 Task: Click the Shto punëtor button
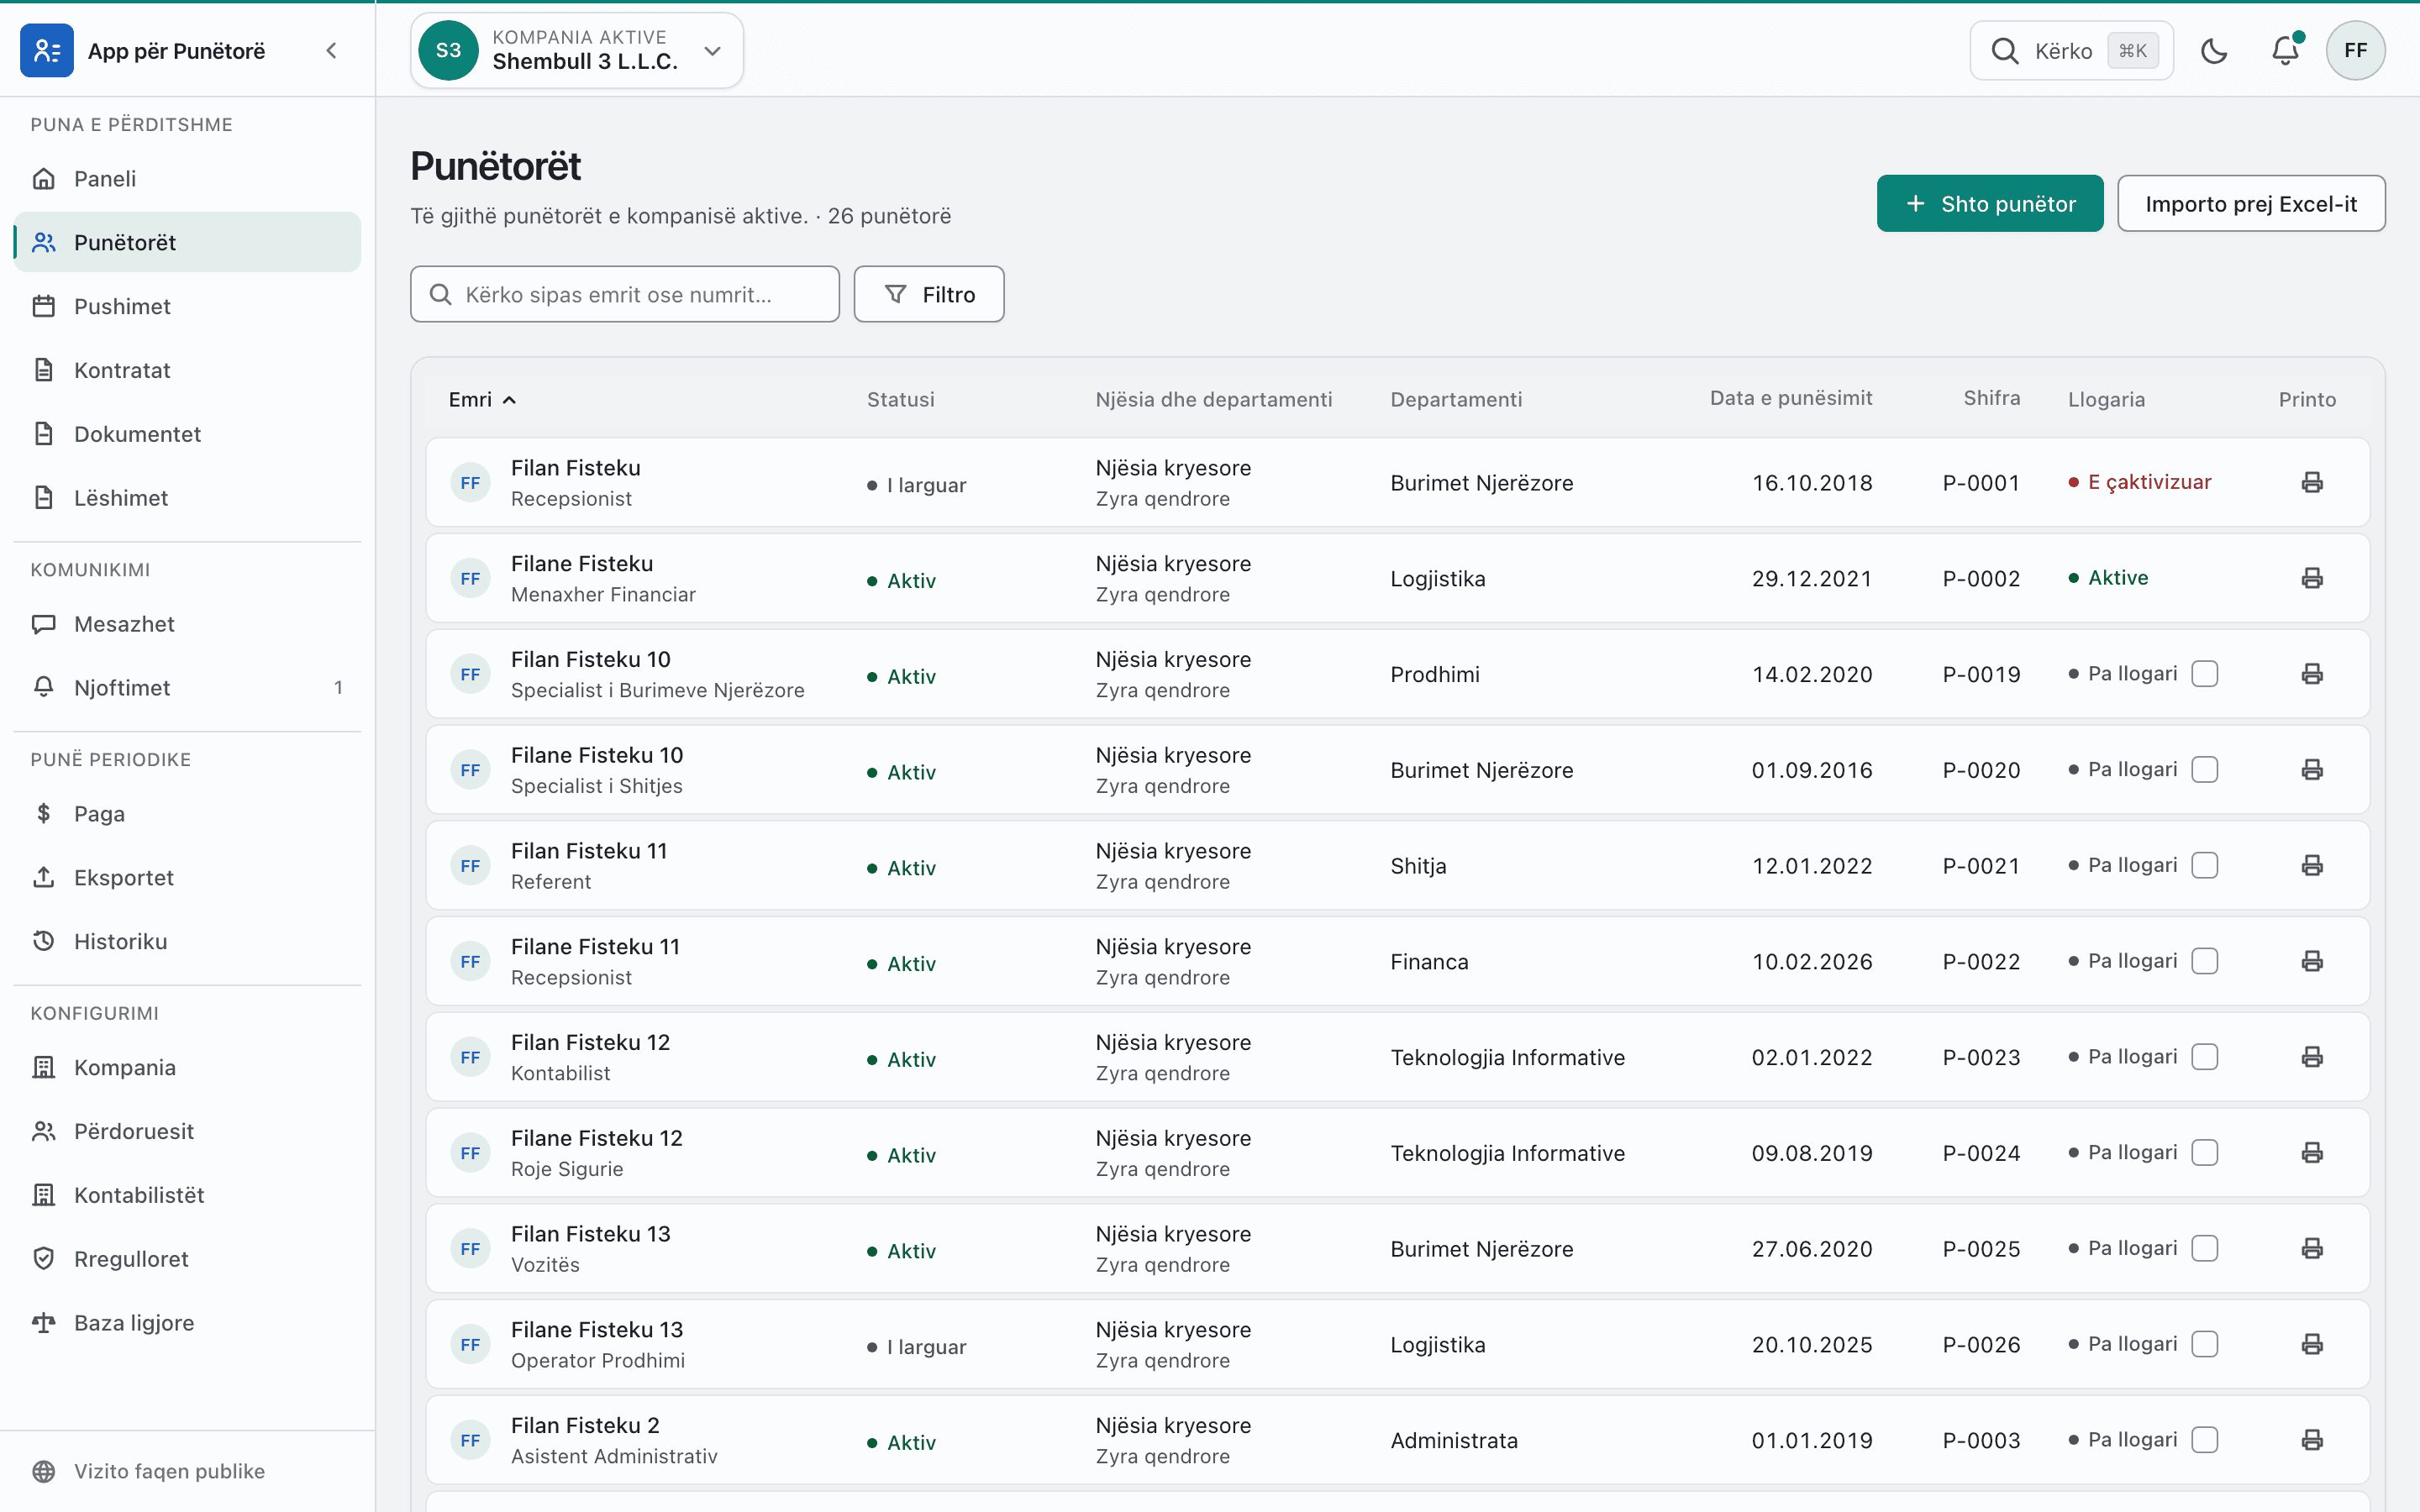[x=1990, y=204]
